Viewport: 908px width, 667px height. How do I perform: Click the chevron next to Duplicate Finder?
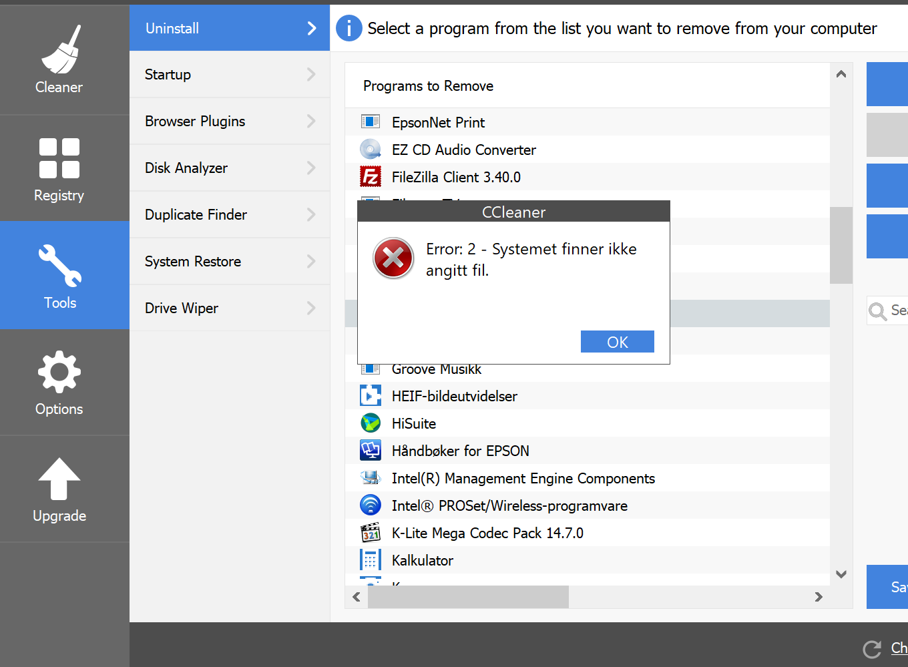coord(311,214)
